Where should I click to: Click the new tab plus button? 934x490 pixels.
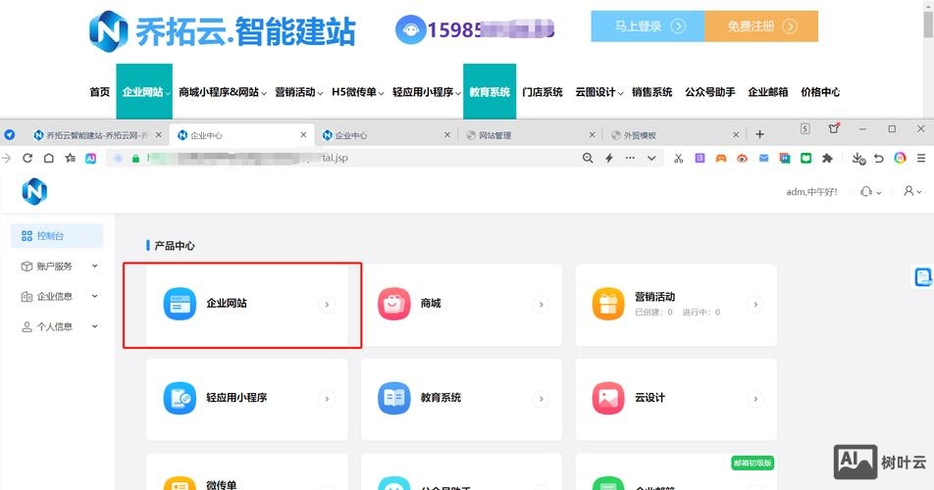point(759,134)
